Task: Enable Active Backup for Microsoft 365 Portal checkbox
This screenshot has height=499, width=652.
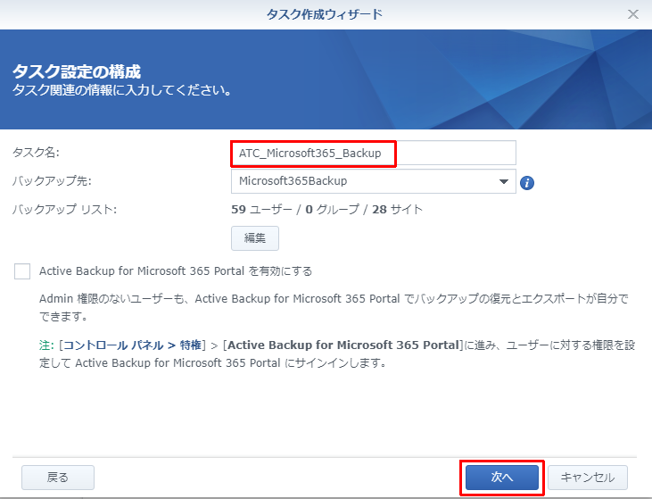Action: [22, 271]
